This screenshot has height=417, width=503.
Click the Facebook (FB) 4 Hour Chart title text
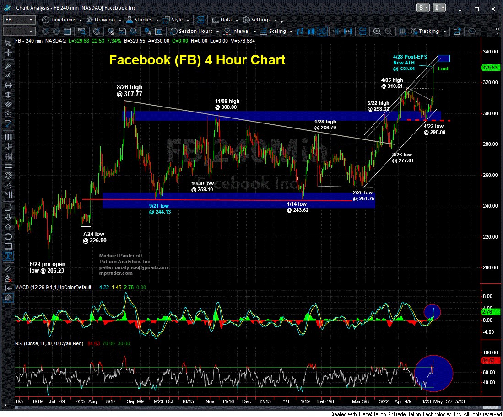coord(197,60)
